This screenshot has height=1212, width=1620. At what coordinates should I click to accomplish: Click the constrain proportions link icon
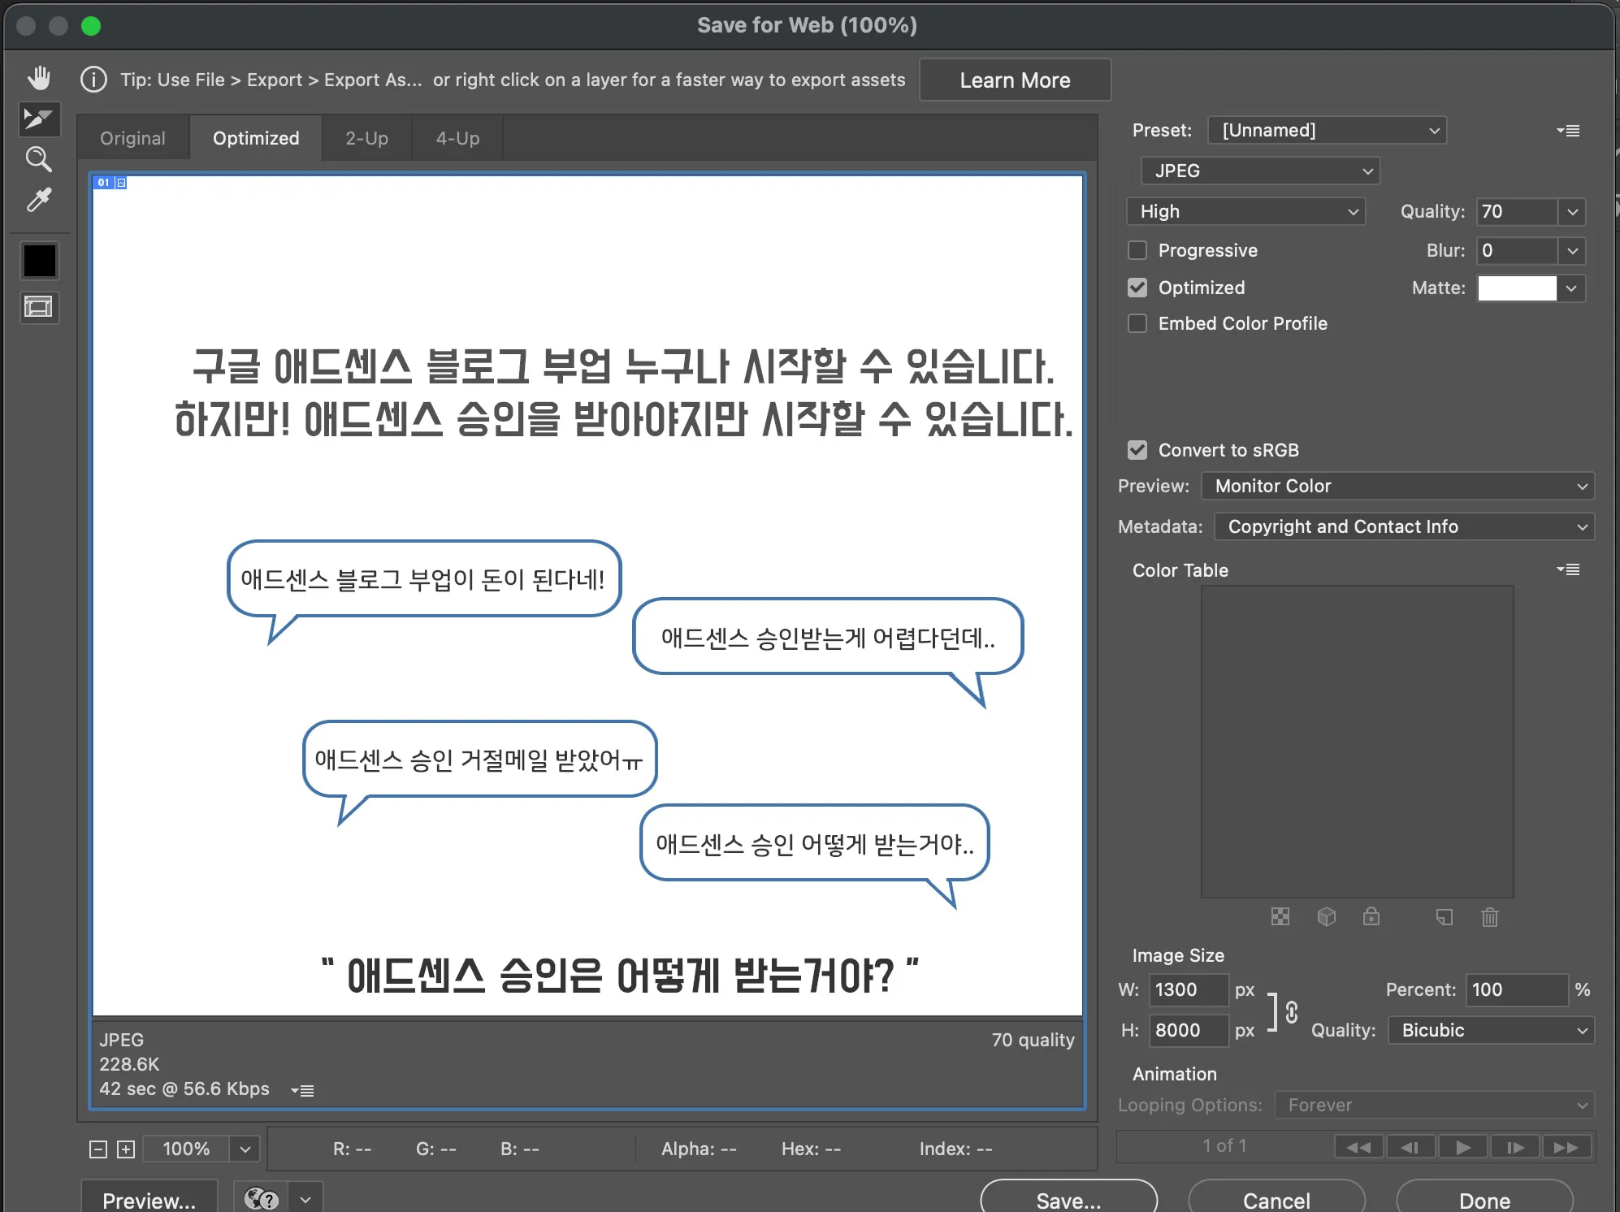click(1292, 1011)
